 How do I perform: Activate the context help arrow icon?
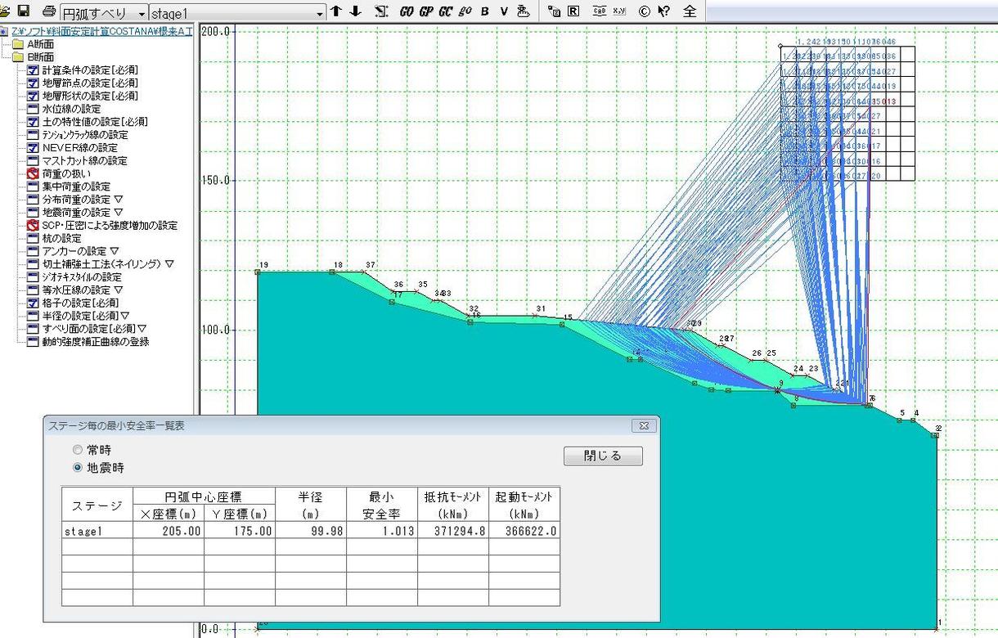(665, 11)
